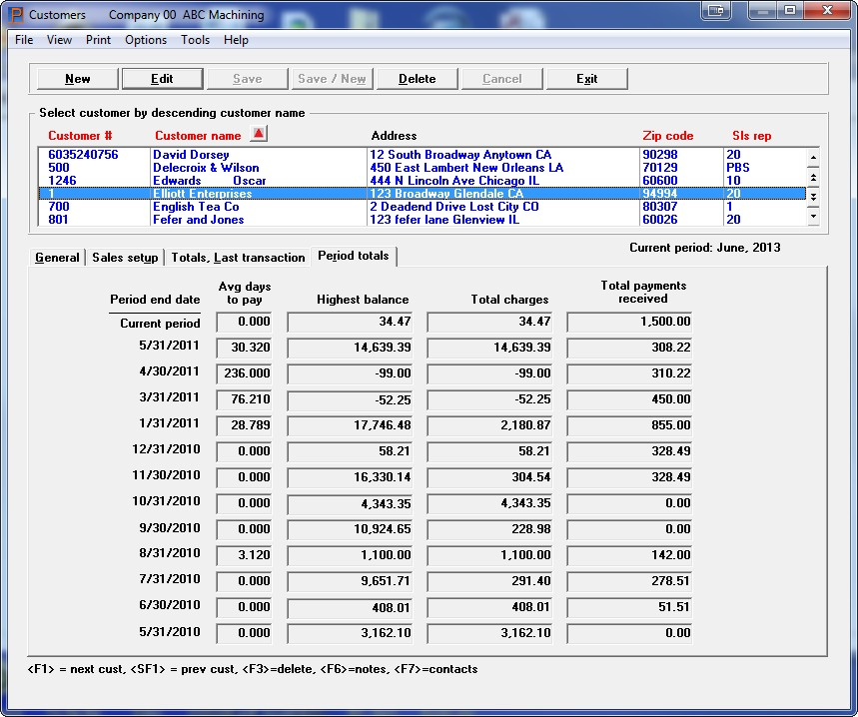Image resolution: width=858 pixels, height=717 pixels.
Task: Click the app icon in the title bar
Action: 15,15
